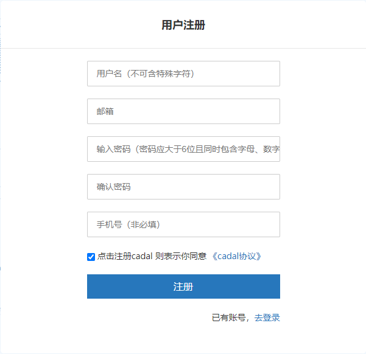Click the 输入密码 password field
366x354 pixels.
click(183, 149)
